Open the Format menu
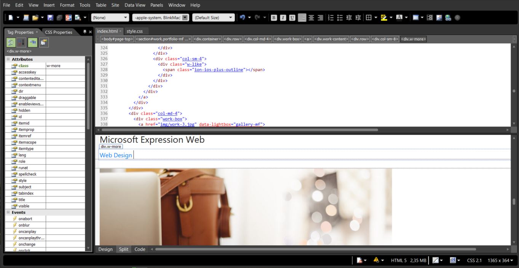Viewport: 519px width, 268px height. point(67,5)
